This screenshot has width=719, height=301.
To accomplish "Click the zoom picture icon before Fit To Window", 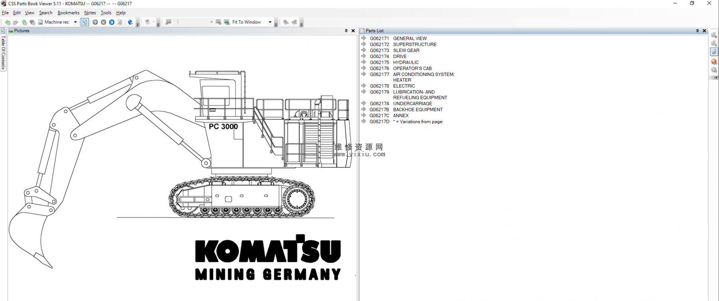I will [227, 22].
